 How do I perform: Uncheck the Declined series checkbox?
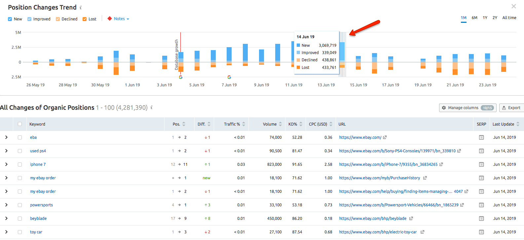(58, 19)
